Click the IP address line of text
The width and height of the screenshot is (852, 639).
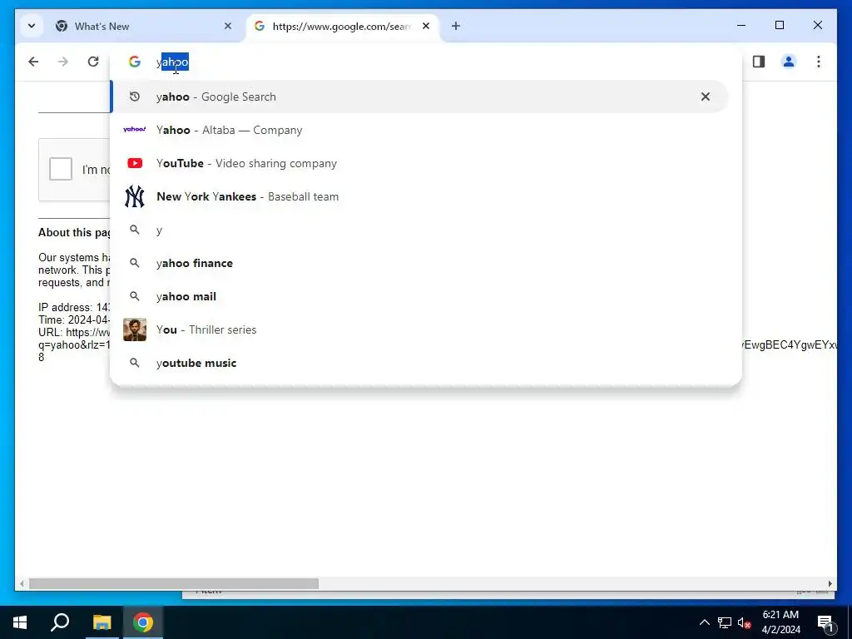pyautogui.click(x=74, y=308)
